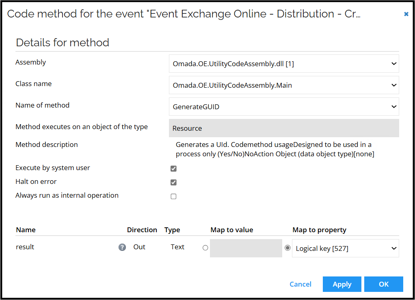Uncheck Halt on error
Screen dimensions: 415x300
click(x=173, y=182)
